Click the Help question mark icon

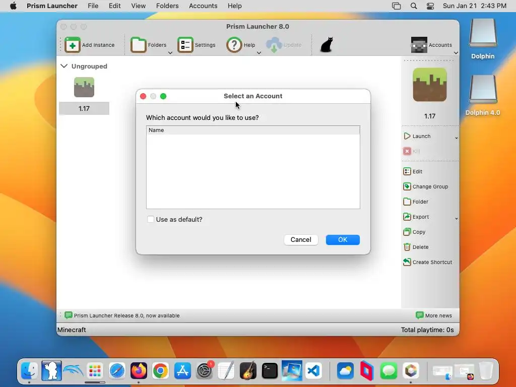pos(234,45)
